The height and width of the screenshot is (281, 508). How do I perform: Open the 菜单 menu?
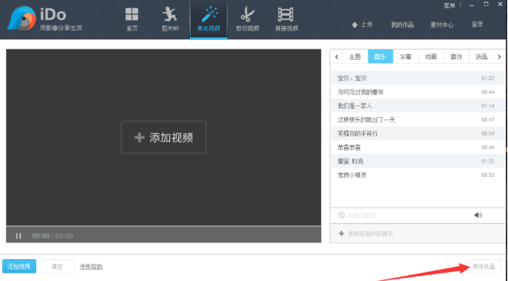point(449,5)
